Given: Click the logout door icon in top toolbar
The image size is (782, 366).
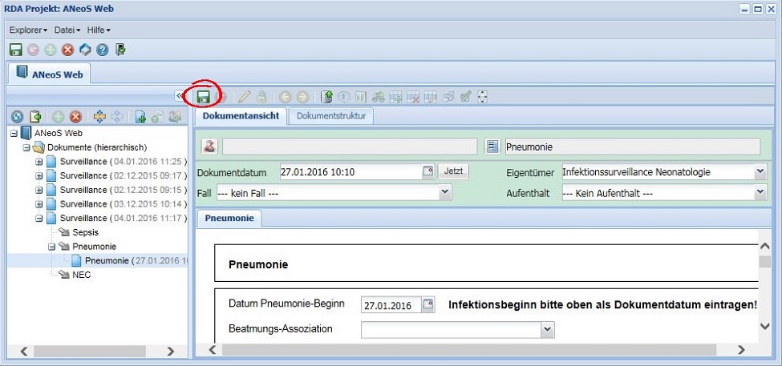Looking at the screenshot, I should click(120, 50).
